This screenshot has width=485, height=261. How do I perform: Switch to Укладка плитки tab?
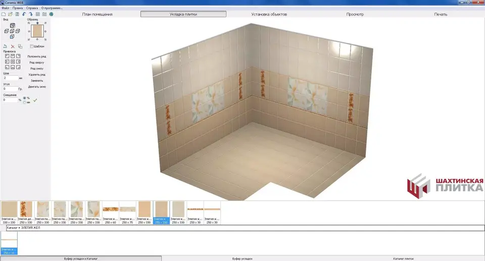[x=183, y=14]
